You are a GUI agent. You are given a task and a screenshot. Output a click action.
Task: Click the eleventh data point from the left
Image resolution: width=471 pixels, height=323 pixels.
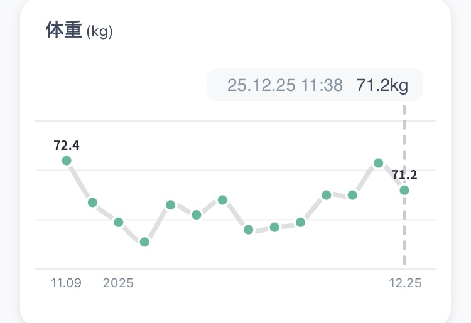point(327,195)
